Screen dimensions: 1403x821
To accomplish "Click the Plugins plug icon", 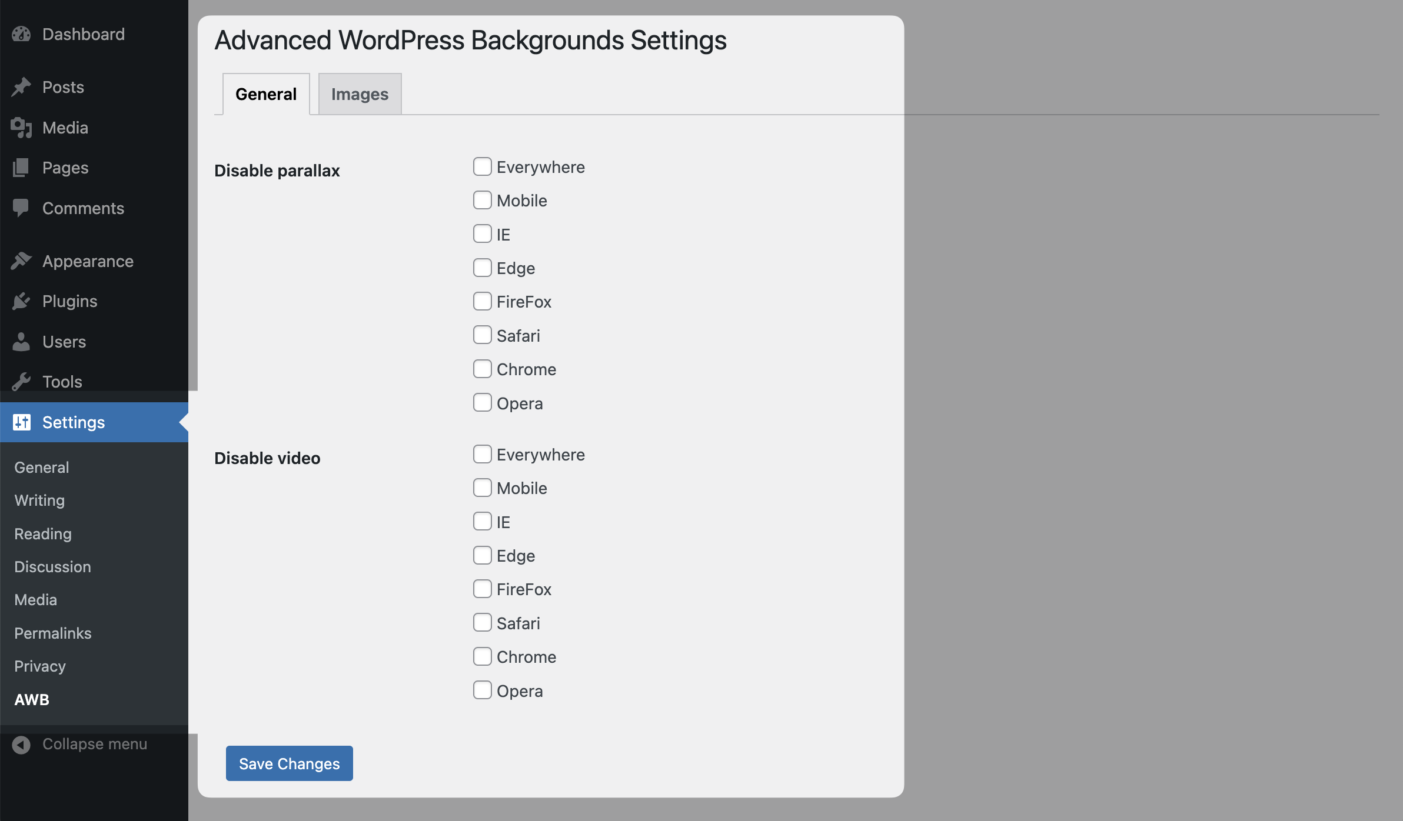I will (x=21, y=301).
